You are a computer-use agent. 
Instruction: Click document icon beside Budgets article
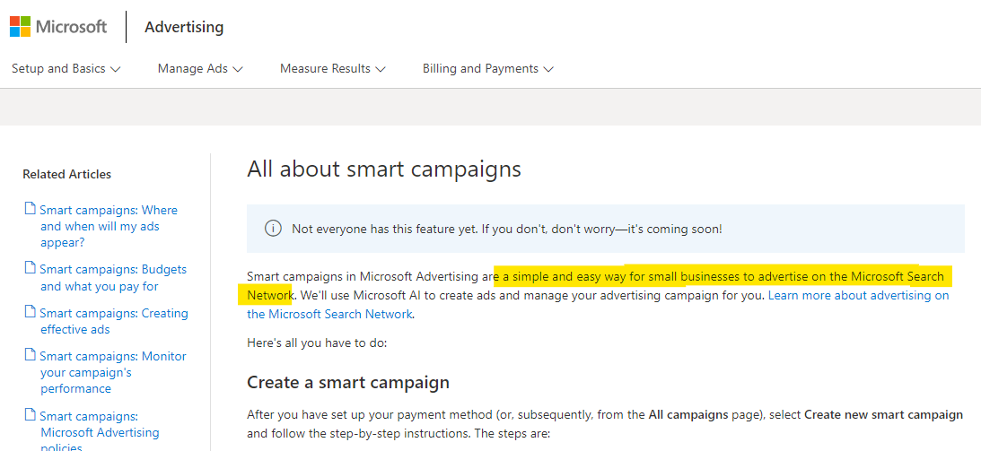(30, 268)
